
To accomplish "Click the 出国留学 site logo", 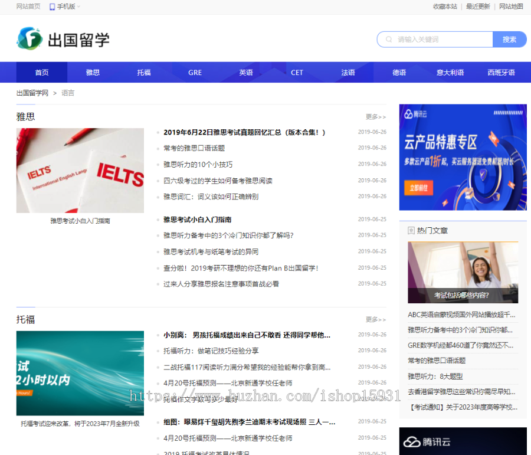I will [x=63, y=39].
